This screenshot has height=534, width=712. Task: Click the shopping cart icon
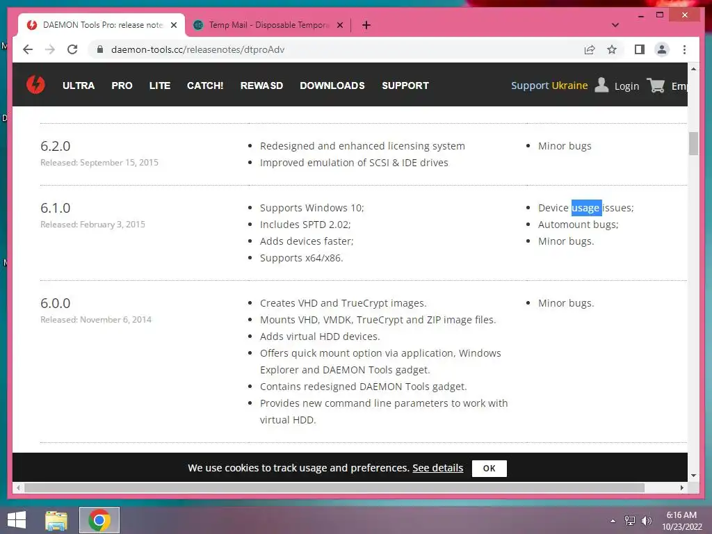click(x=656, y=85)
